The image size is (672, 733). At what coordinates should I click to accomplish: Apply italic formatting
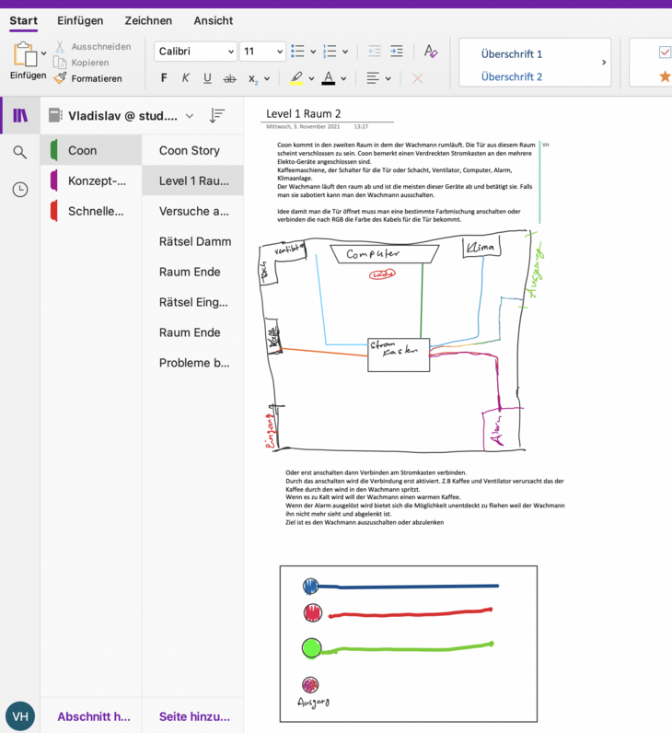[186, 78]
